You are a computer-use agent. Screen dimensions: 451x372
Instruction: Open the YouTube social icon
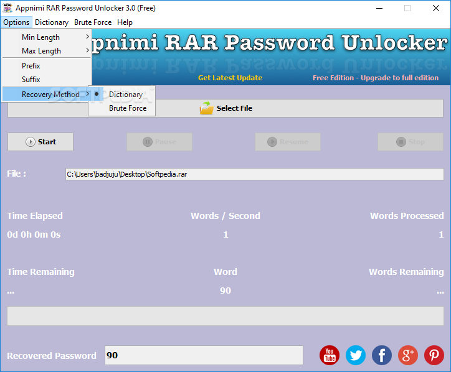(x=330, y=355)
